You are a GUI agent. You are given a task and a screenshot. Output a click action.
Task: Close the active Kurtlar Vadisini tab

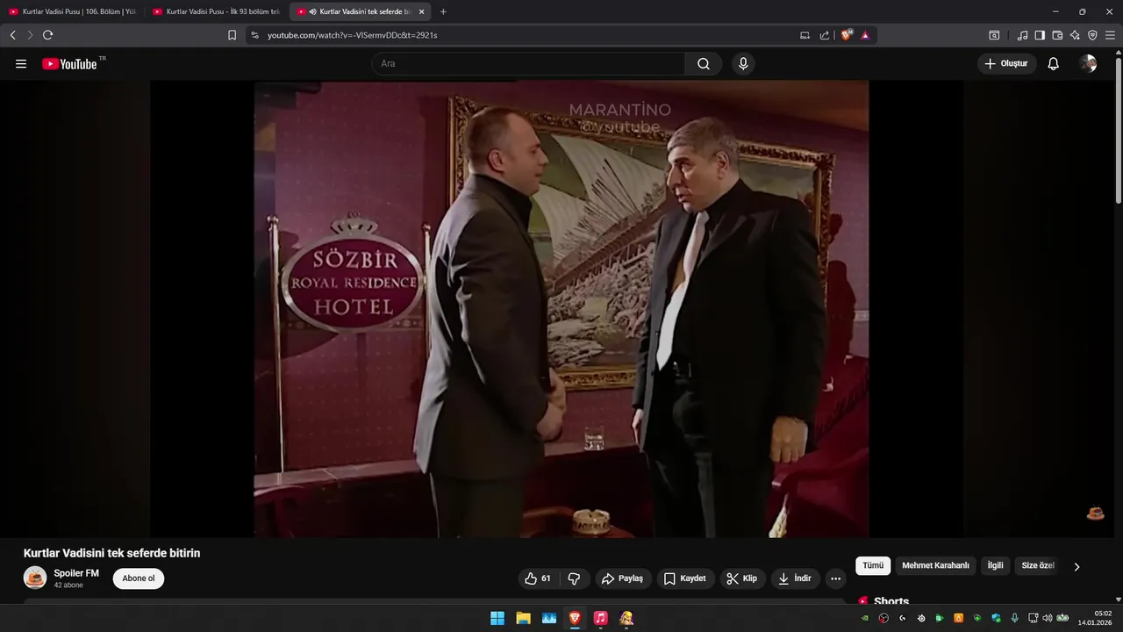(421, 11)
